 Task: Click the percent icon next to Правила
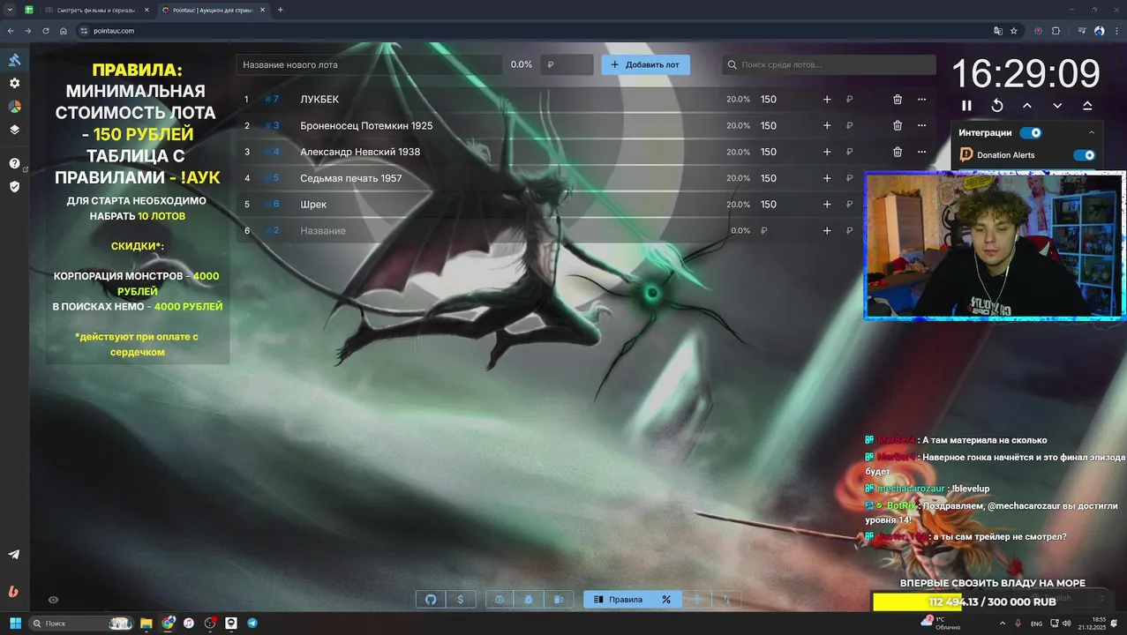(666, 600)
